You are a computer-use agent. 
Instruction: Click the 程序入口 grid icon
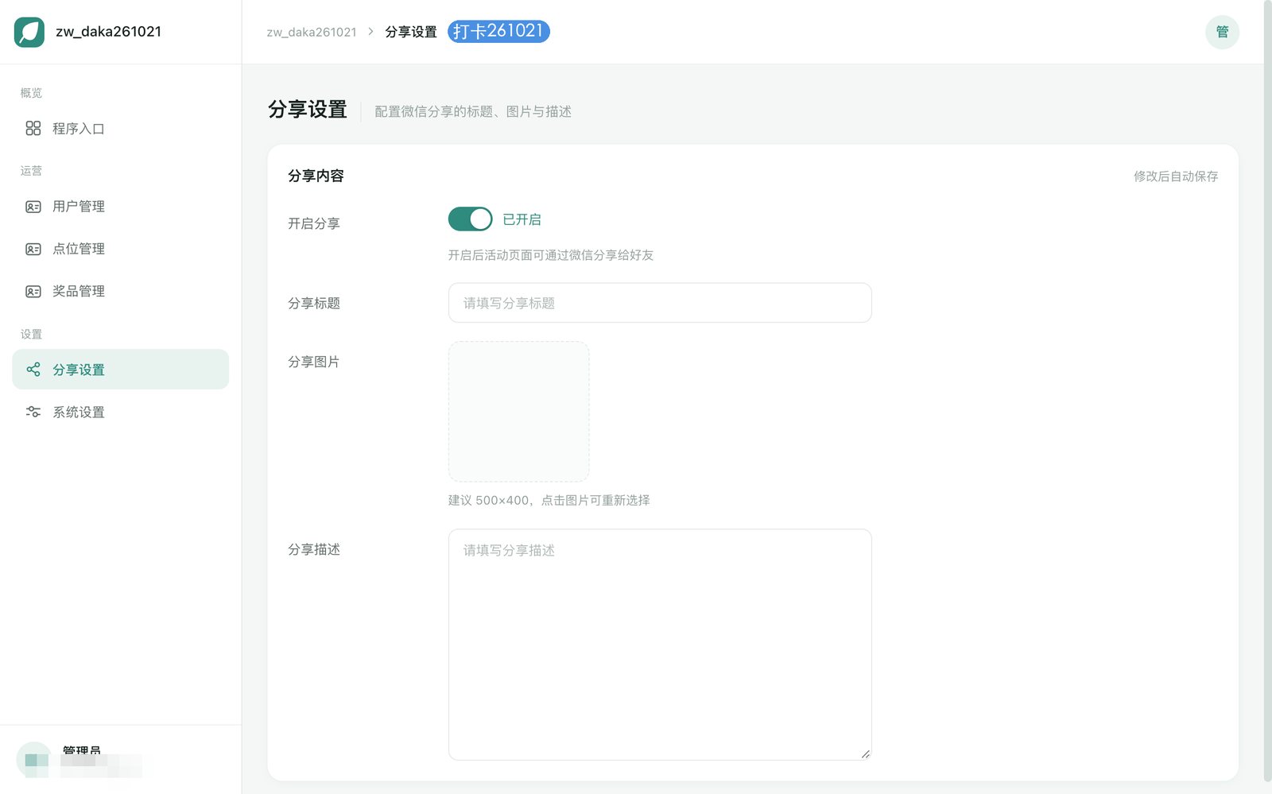click(x=33, y=128)
